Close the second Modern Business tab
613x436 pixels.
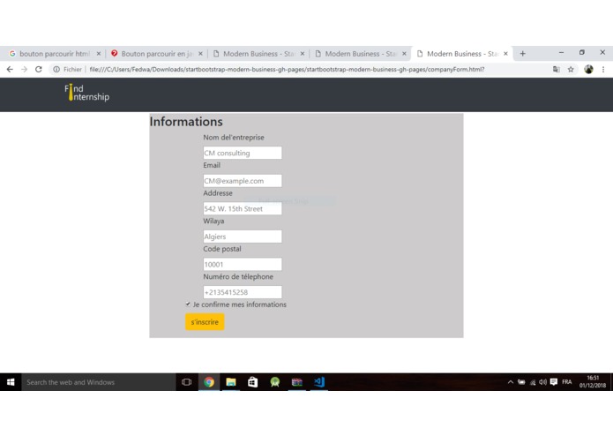[x=404, y=54]
